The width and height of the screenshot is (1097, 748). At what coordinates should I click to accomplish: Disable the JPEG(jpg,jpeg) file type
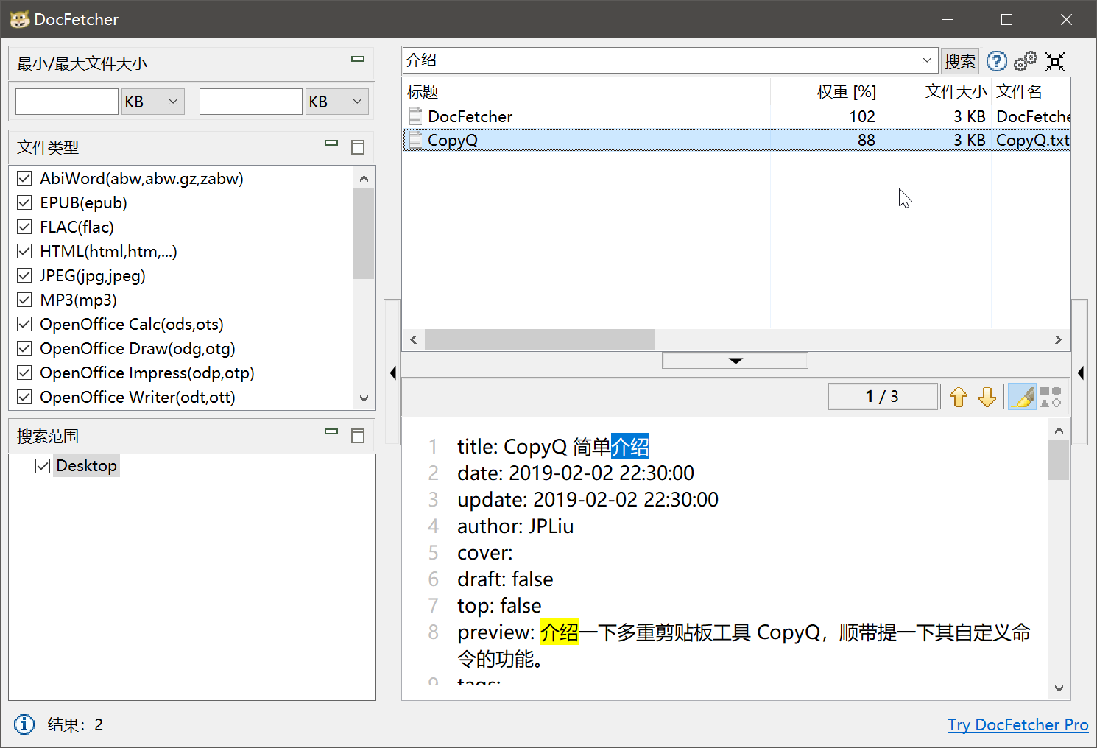tap(24, 275)
